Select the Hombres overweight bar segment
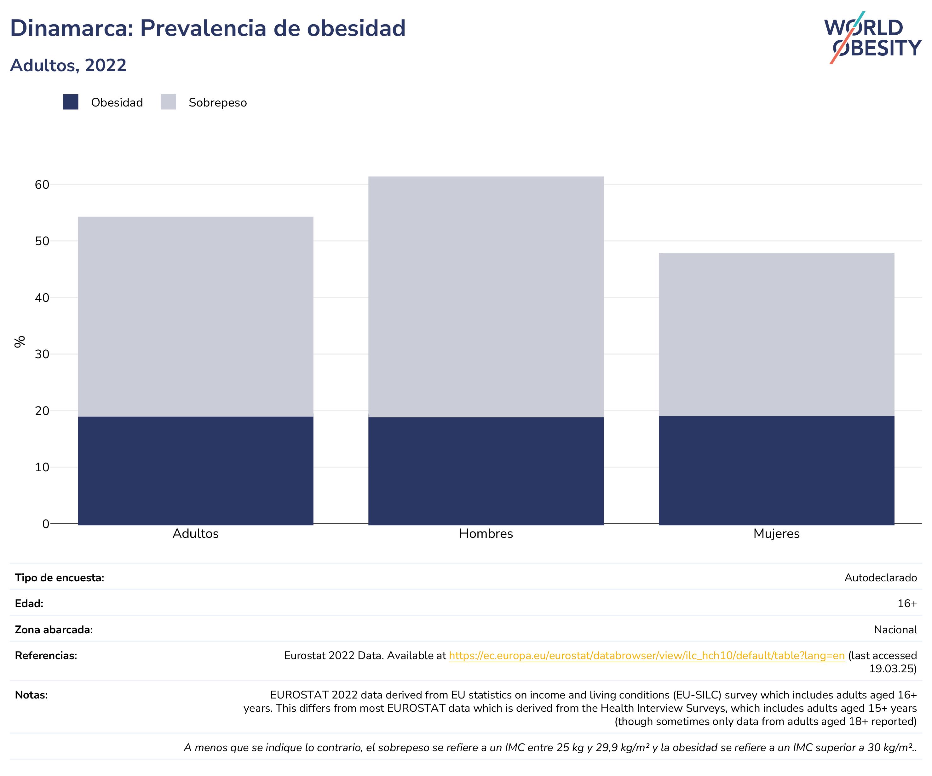Image resolution: width=932 pixels, height=776 pixels. tap(486, 297)
